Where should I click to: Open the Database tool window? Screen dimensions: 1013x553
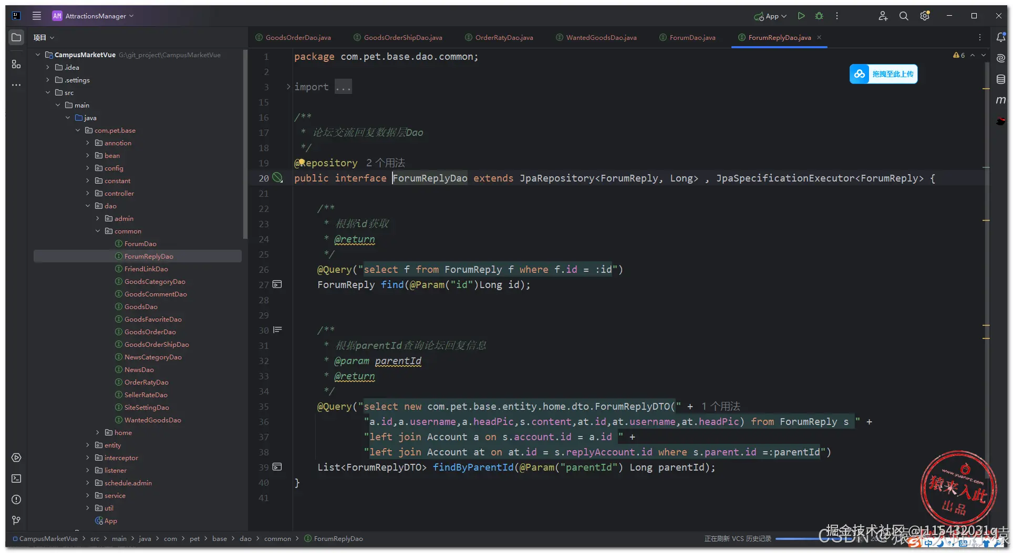tap(1001, 79)
